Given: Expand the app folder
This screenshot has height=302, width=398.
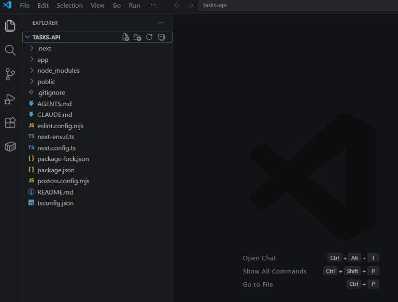Looking at the screenshot, I should [x=32, y=59].
